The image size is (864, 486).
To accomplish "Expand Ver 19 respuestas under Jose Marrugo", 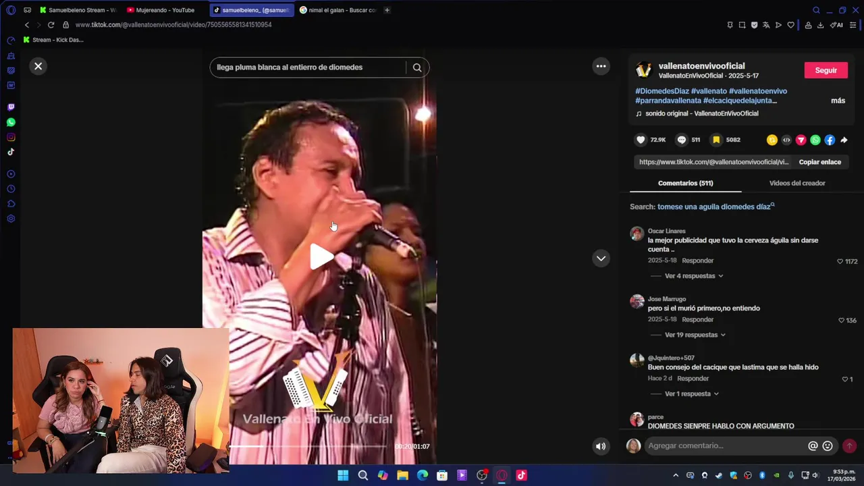I will pyautogui.click(x=695, y=335).
